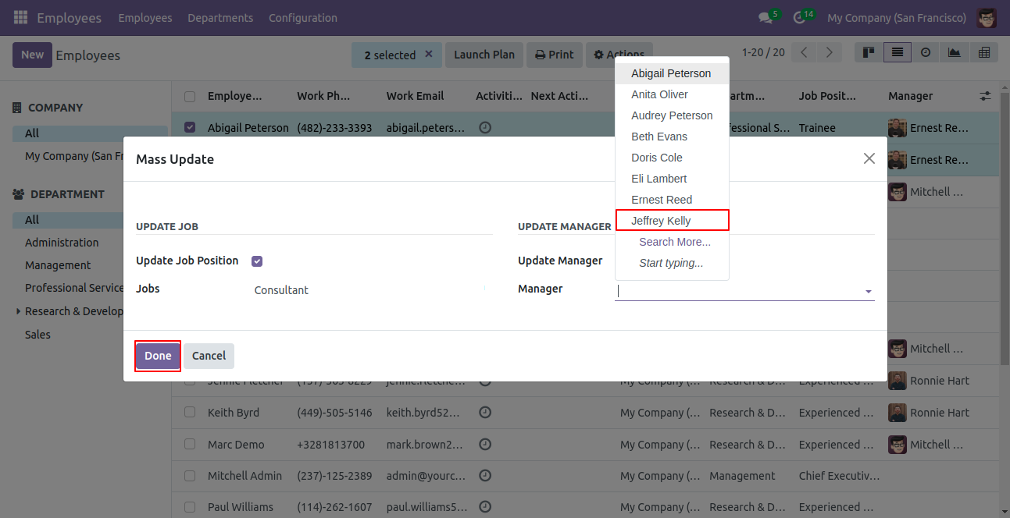Sort by Manager column header
The height and width of the screenshot is (518, 1010).
pyautogui.click(x=910, y=96)
